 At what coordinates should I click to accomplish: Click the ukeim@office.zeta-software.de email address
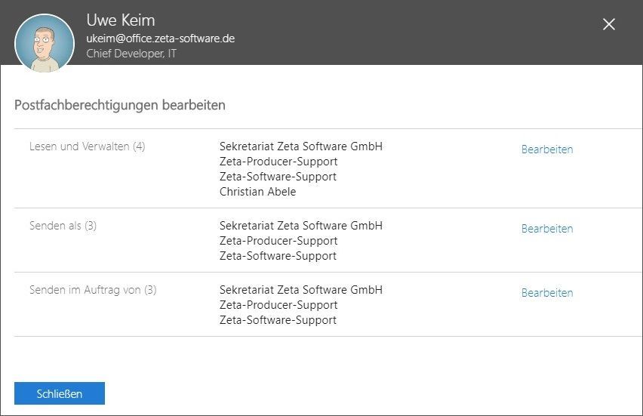[x=160, y=39]
